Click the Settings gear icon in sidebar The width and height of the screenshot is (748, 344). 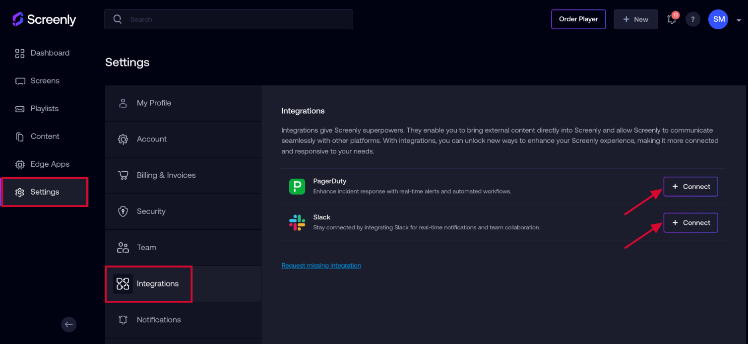(20, 192)
